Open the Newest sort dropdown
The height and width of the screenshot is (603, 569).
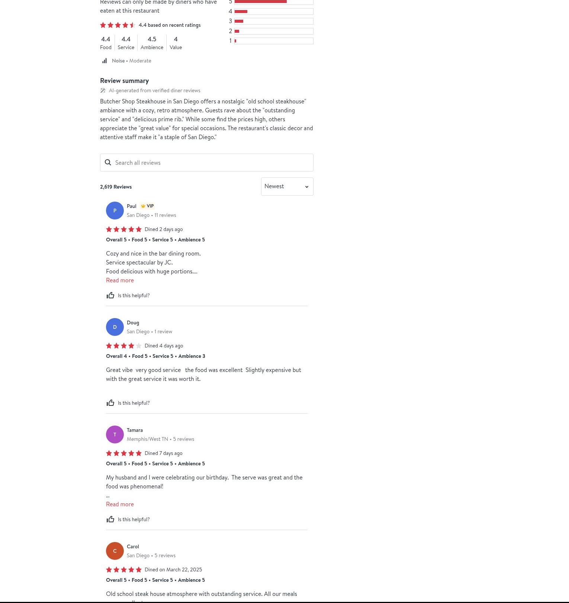pos(287,186)
